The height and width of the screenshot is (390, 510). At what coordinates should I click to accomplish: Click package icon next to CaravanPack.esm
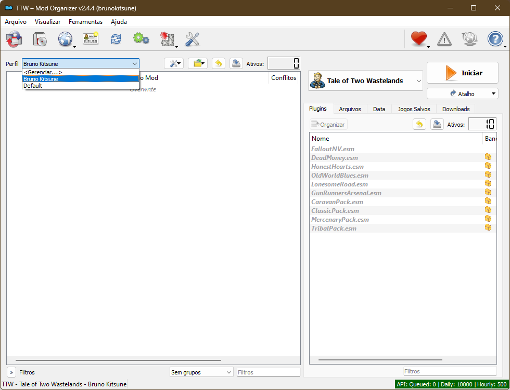[488, 201]
